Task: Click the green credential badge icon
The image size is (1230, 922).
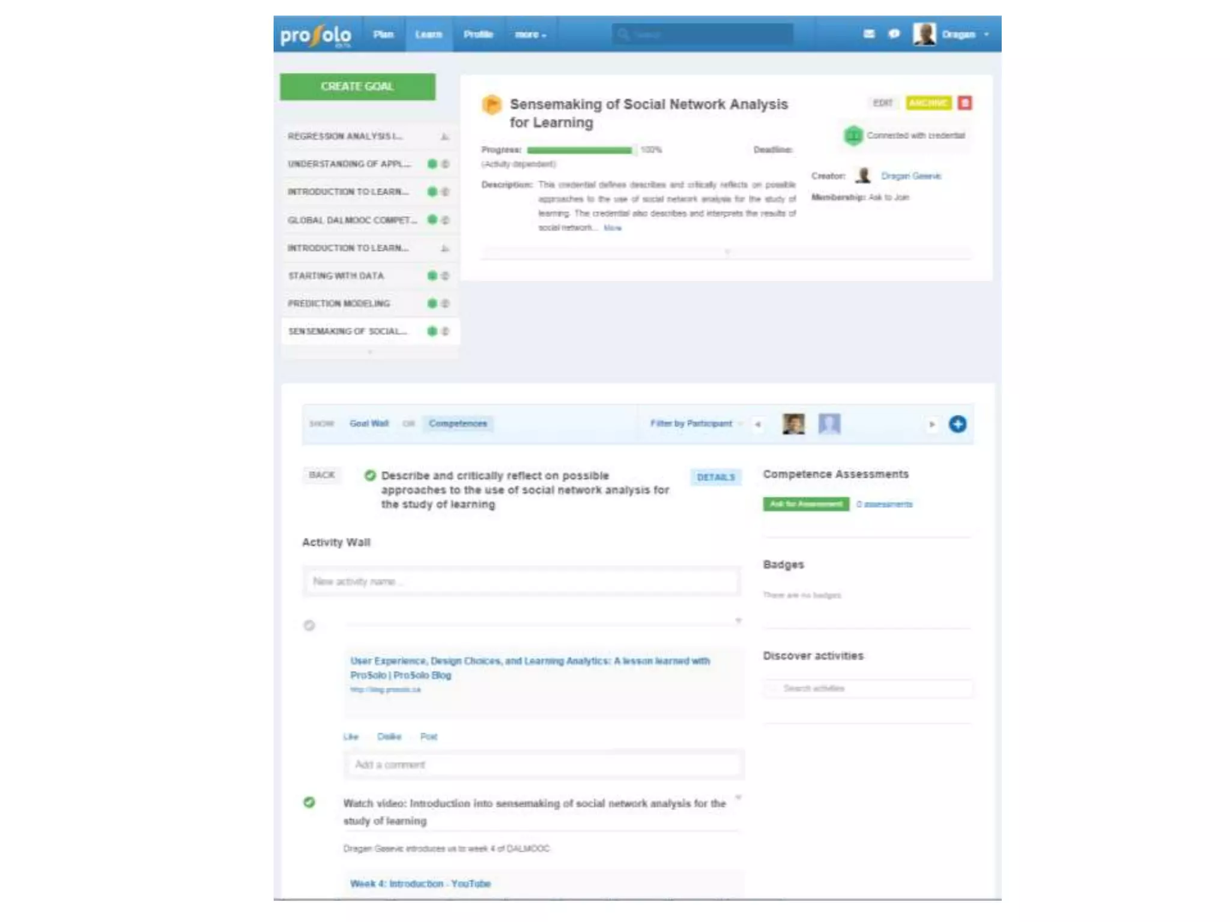Action: (853, 136)
